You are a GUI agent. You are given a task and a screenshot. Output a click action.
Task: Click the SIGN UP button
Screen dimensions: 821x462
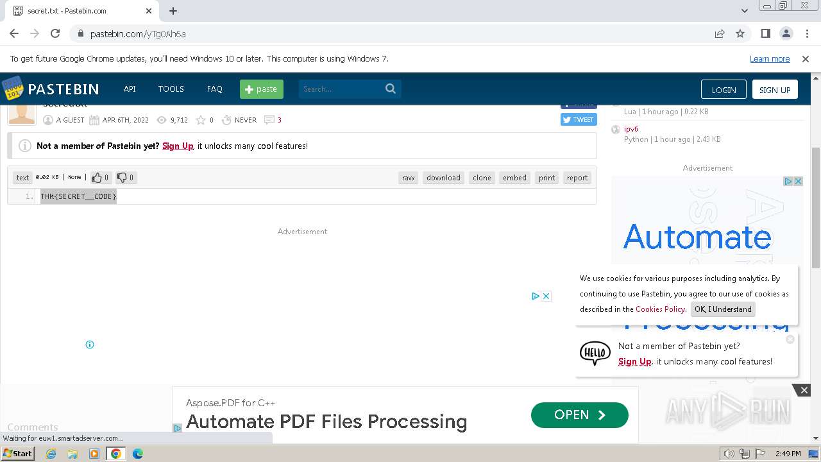(x=775, y=90)
